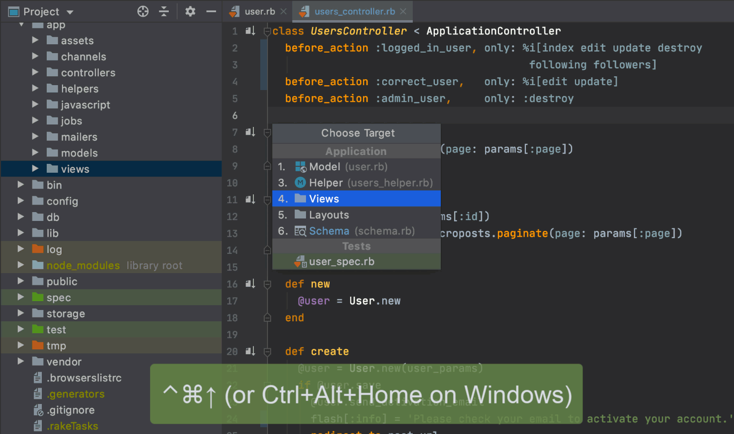Expand the javascript folder
This screenshot has height=434, width=734.
click(35, 104)
